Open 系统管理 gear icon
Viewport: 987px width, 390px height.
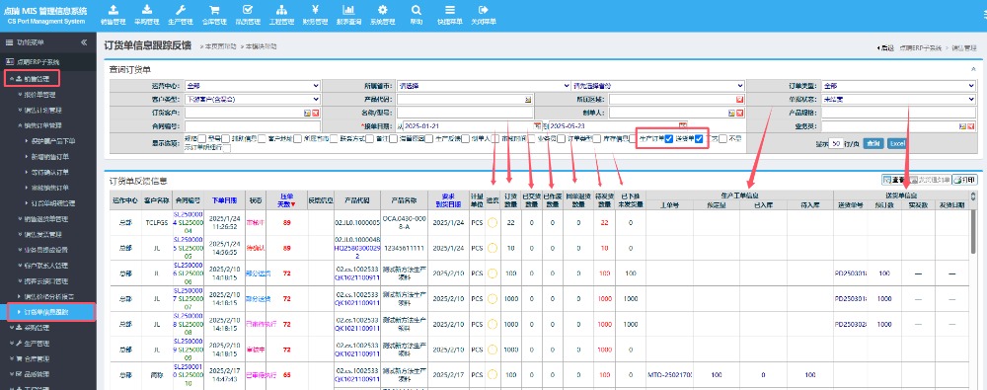click(x=382, y=10)
